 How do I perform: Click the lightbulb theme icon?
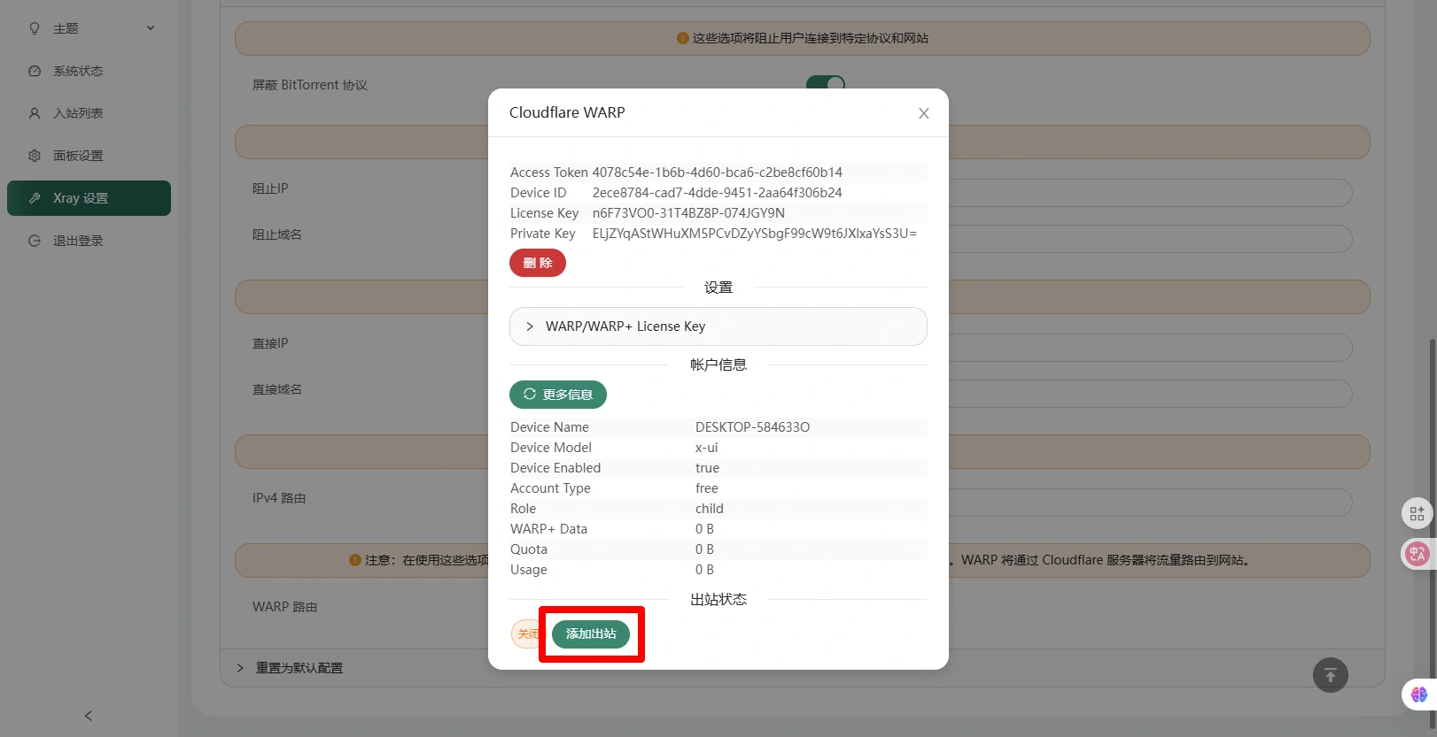[35, 28]
